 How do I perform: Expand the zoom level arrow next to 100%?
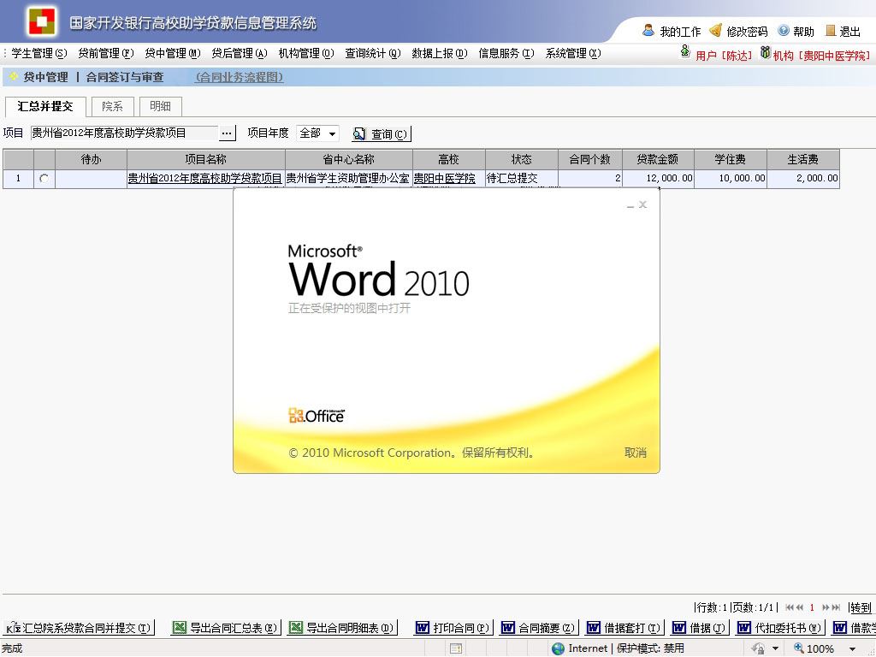click(852, 648)
